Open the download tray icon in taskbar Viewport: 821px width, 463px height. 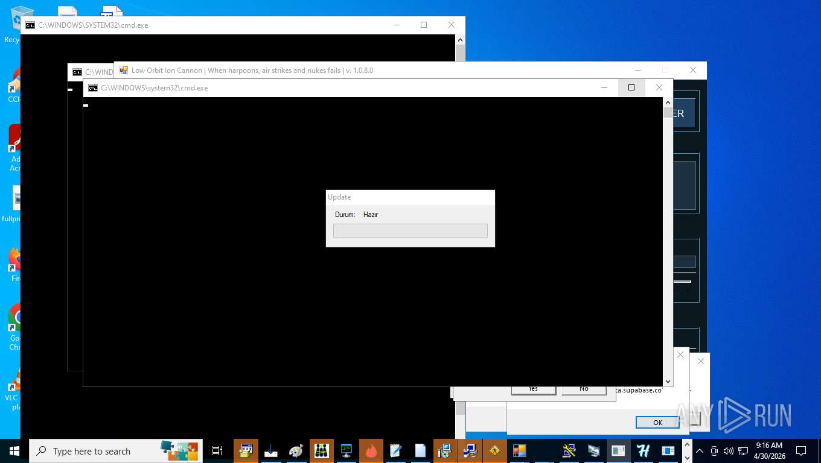(271, 451)
